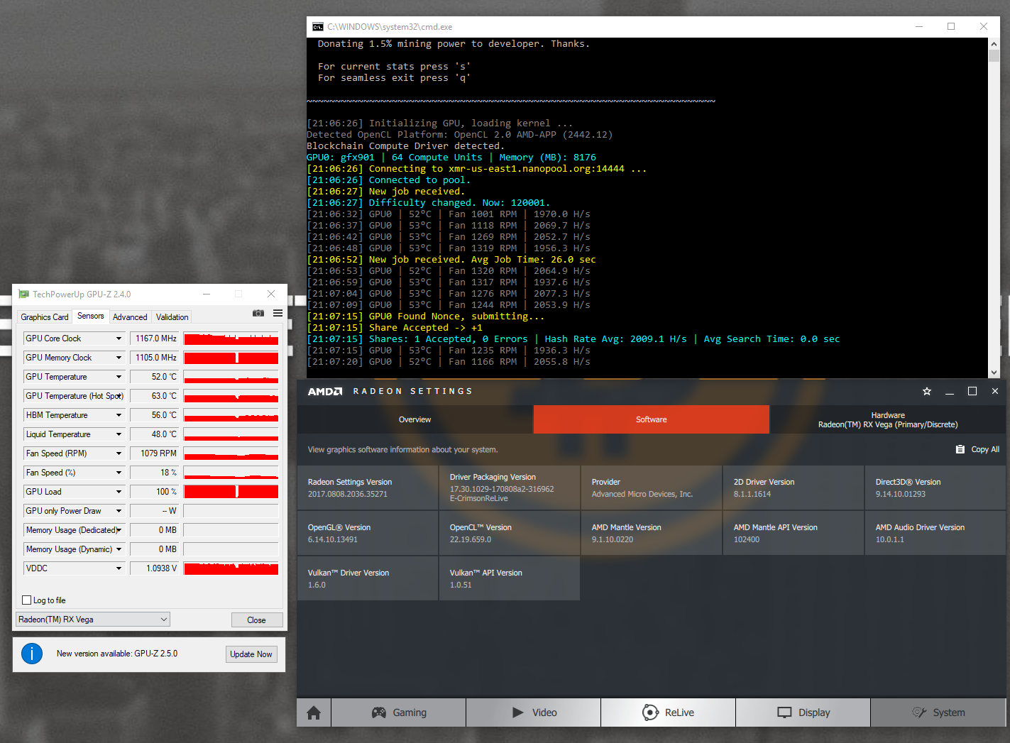
Task: Click the cmd window scrollbar down arrow
Action: point(994,372)
